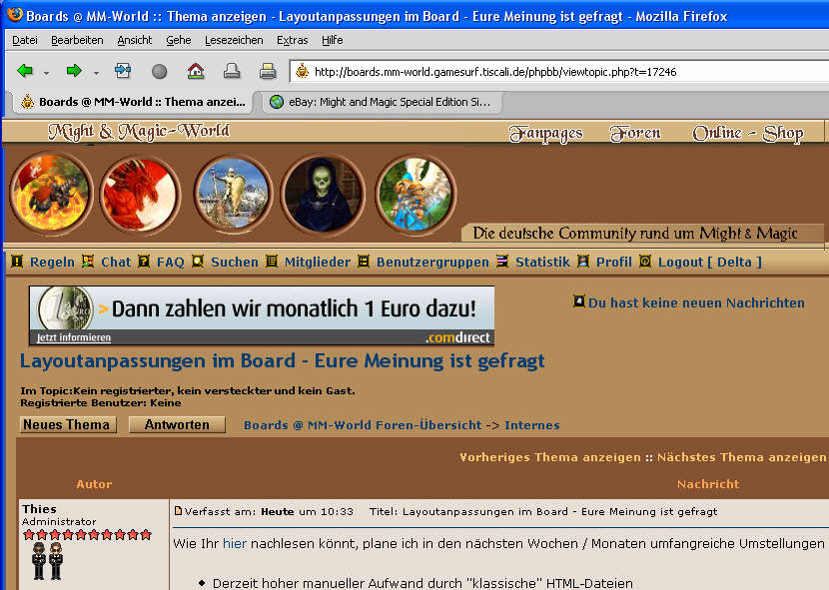Open the Statistik link

pos(542,262)
